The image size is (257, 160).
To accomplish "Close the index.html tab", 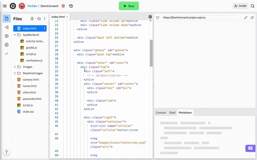I will point(67,17).
